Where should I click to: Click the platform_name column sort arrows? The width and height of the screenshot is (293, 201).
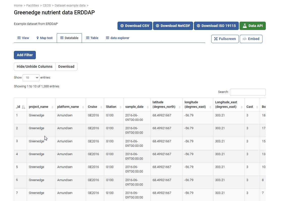[x=83, y=107]
